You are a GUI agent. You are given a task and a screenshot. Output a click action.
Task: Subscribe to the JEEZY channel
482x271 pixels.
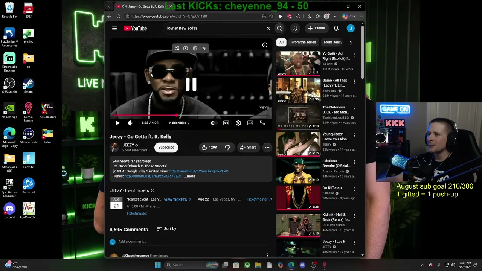166,147
